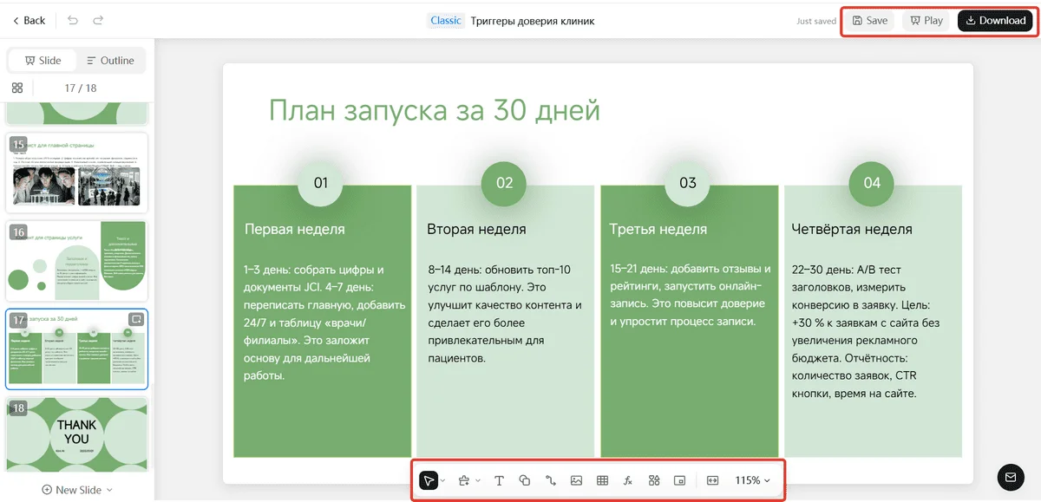Click the 03 circle badge
The width and height of the screenshot is (1041, 502).
688,183
